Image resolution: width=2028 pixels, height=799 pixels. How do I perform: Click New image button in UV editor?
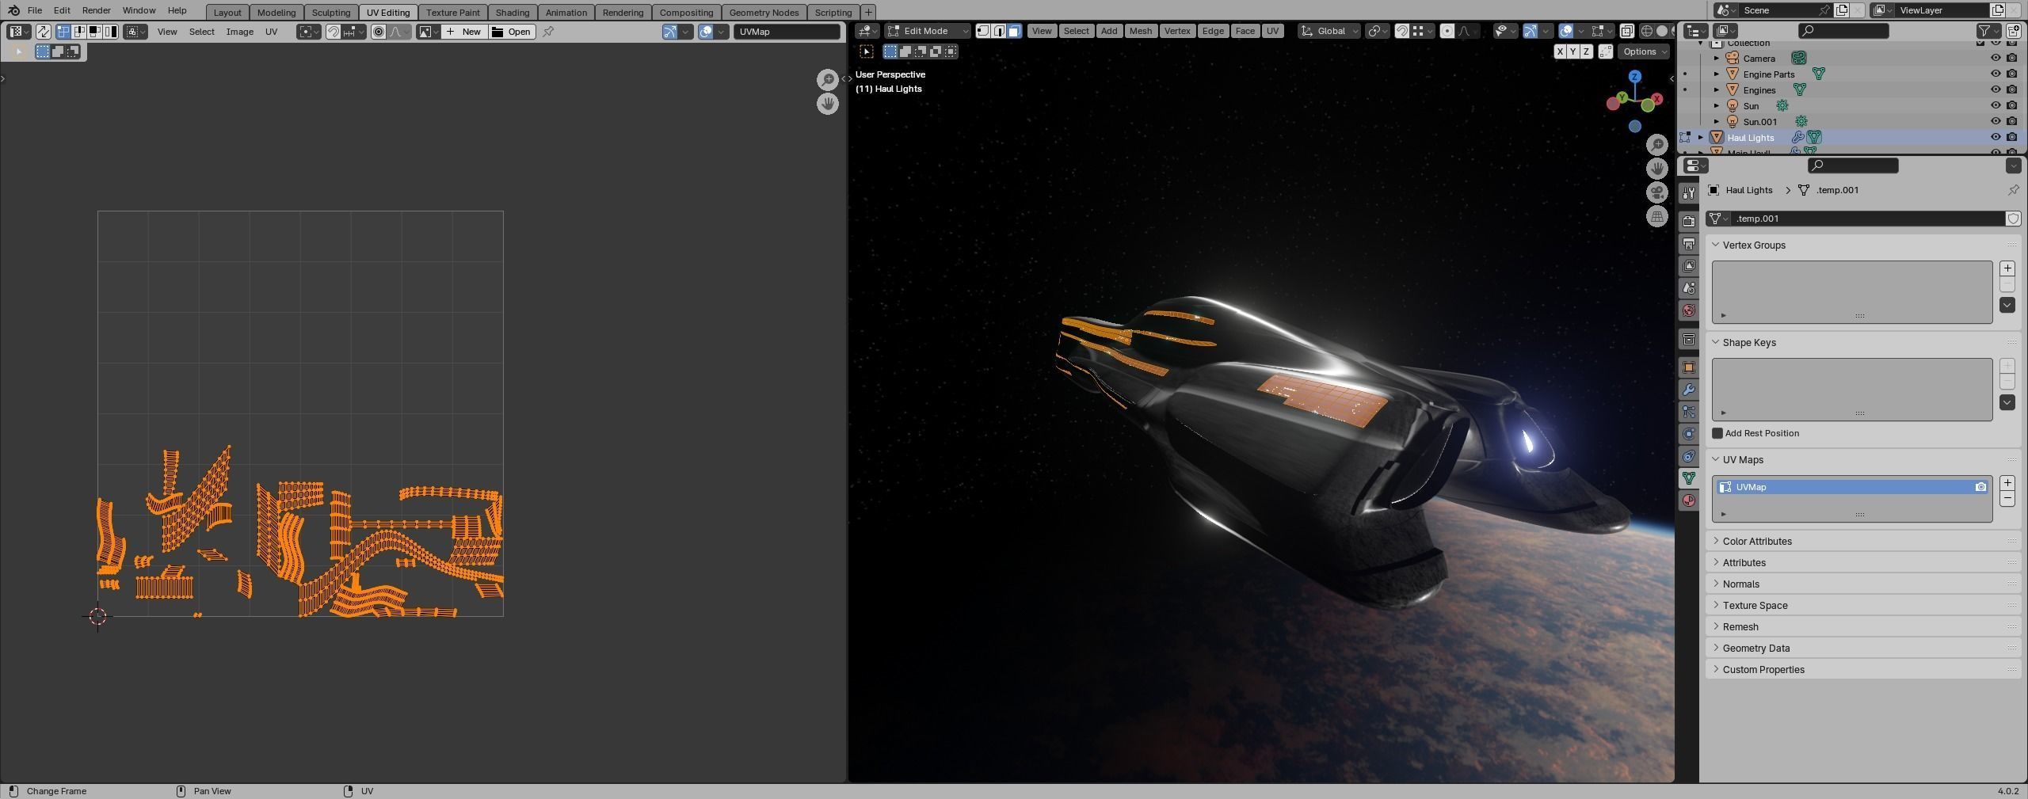(x=463, y=32)
